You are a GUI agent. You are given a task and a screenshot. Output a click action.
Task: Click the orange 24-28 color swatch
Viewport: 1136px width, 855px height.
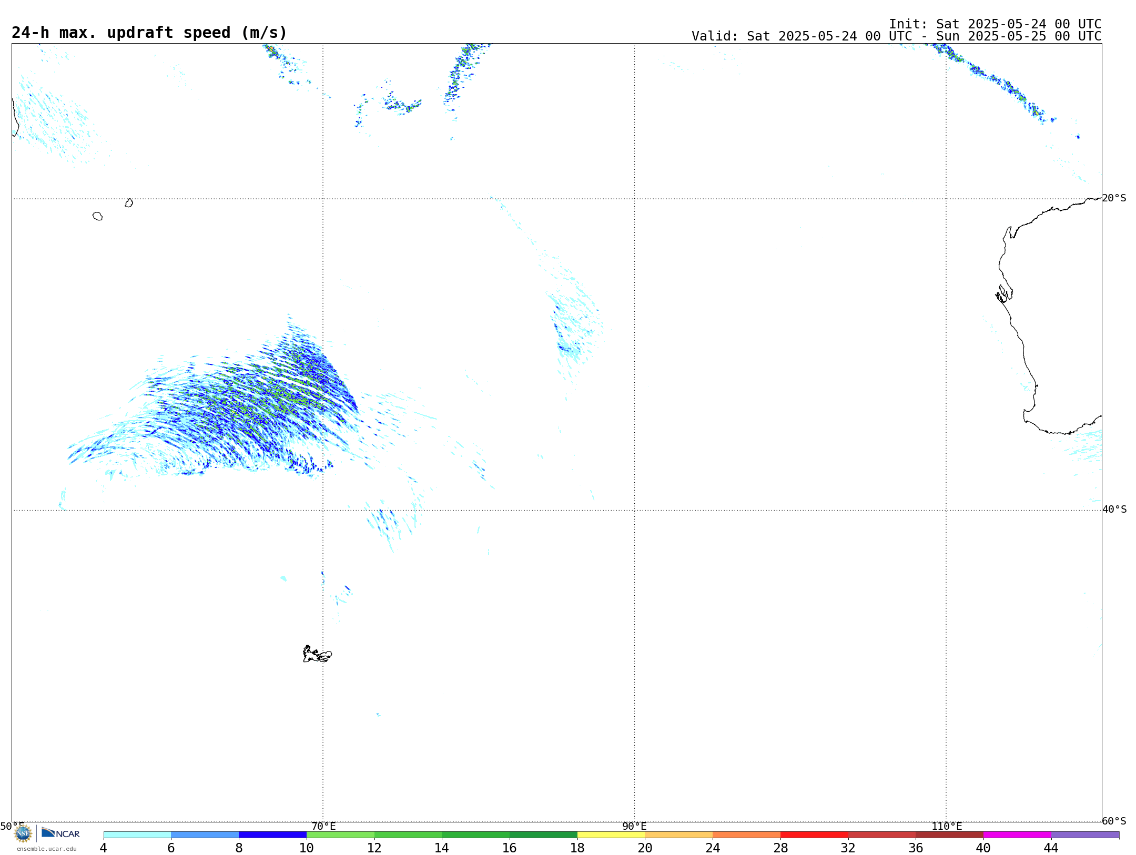pos(746,835)
